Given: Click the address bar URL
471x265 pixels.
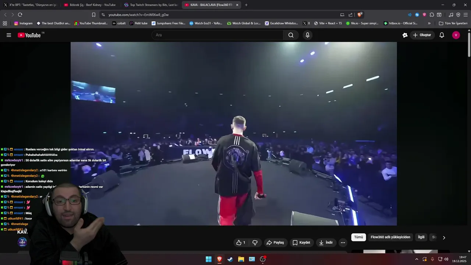Looking at the screenshot, I should pos(138,15).
